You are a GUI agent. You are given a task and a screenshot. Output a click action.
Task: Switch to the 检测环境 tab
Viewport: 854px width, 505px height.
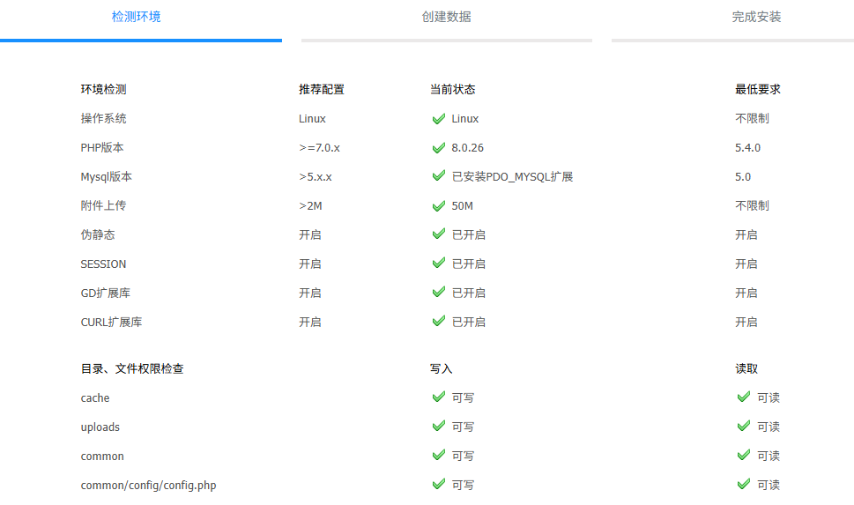click(137, 17)
